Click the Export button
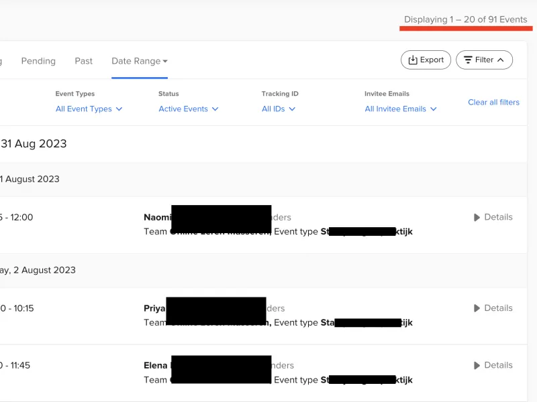Image resolution: width=537 pixels, height=402 pixels. tap(426, 60)
